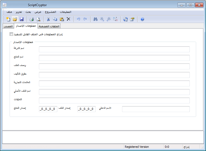This screenshot has width=206, height=151.
Task: Open the تحرير menu
Action: coord(19,12)
